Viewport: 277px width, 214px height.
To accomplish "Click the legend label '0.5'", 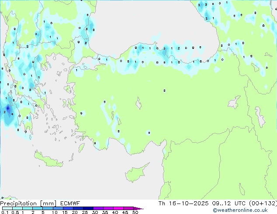I will point(15,212).
